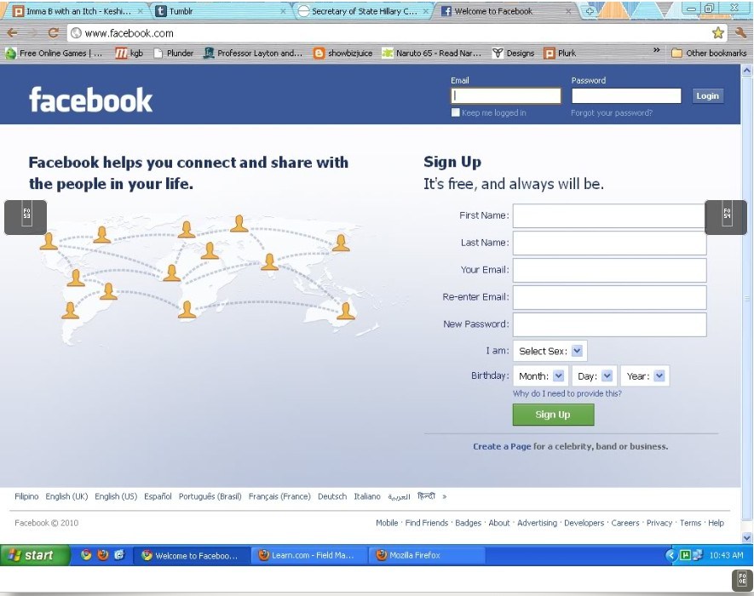
Task: Open the birthday Day dropdown
Action: point(595,375)
